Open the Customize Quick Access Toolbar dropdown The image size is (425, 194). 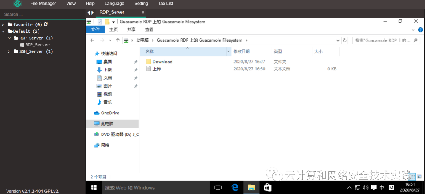click(113, 22)
